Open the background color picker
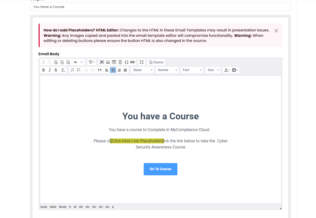Image resolution: width=316 pixels, height=218 pixels. tap(235, 70)
